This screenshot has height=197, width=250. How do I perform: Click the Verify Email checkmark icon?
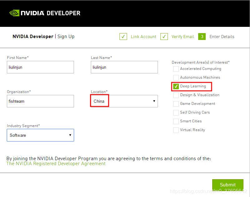(164, 37)
